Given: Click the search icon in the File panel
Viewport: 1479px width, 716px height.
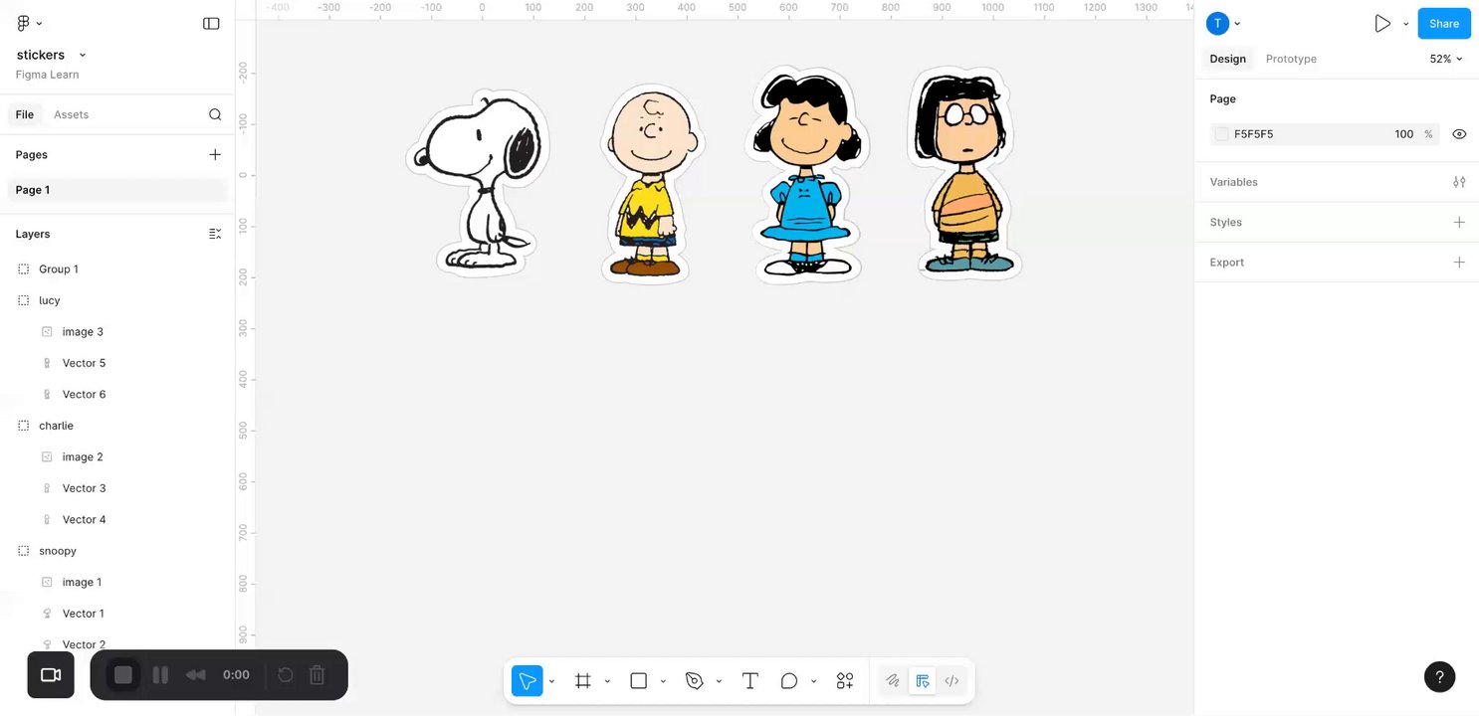Looking at the screenshot, I should (x=215, y=114).
